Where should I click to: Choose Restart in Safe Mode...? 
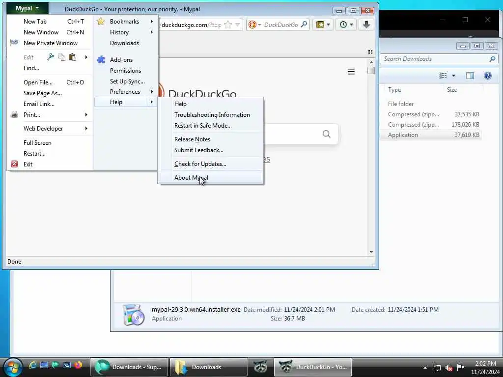203,126
